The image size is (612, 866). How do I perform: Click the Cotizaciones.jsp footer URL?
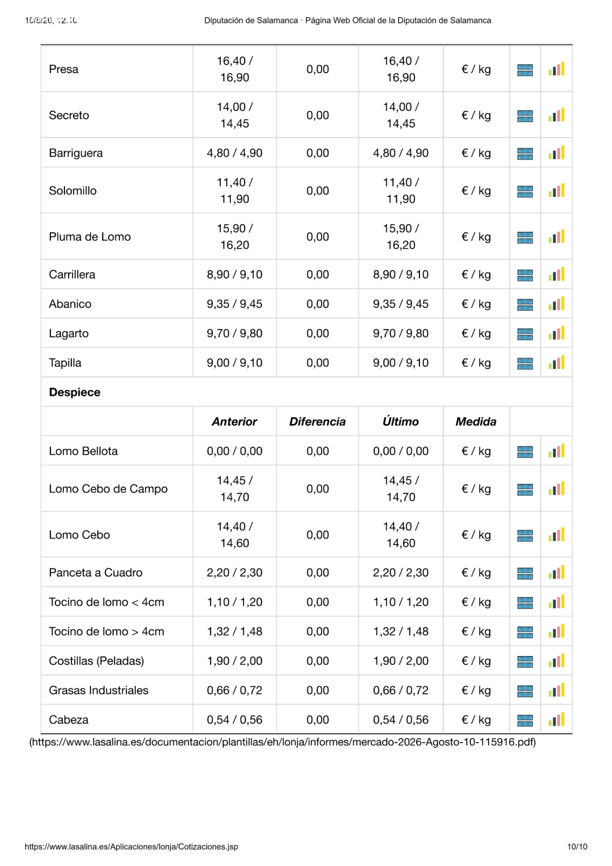click(x=131, y=847)
